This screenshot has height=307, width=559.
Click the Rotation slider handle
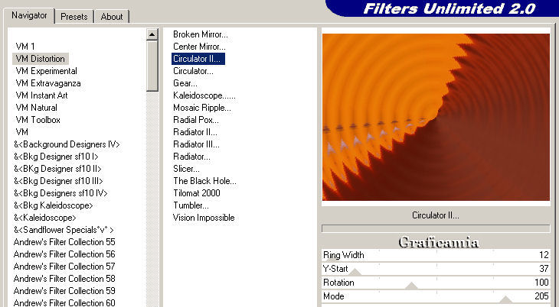pos(411,286)
